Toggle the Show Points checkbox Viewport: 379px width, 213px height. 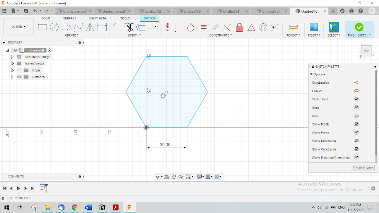click(x=356, y=133)
